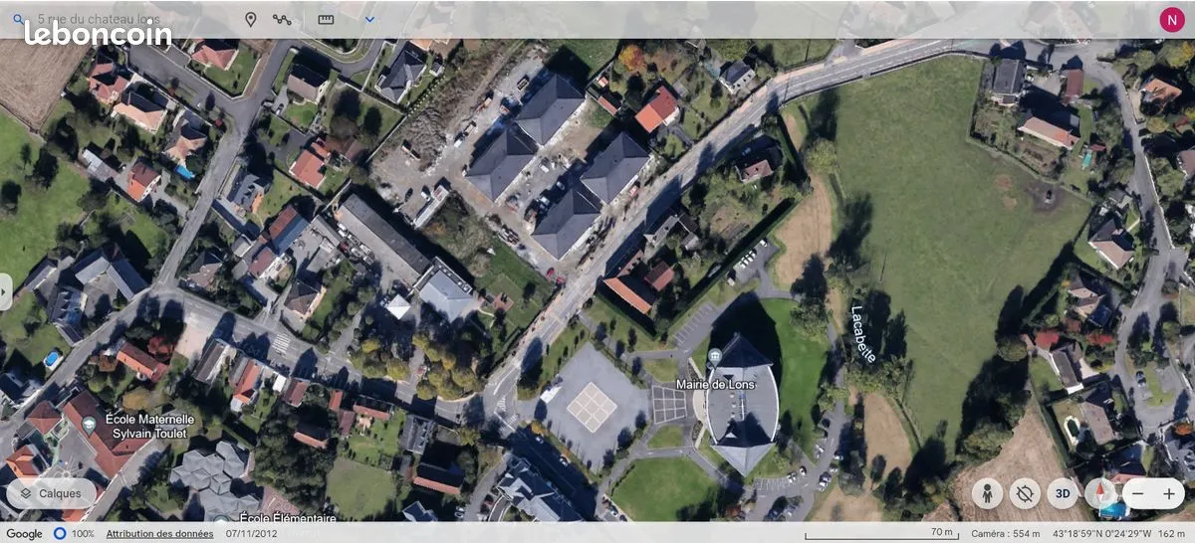Open the Calques layers panel
The image size is (1195, 543).
click(52, 493)
